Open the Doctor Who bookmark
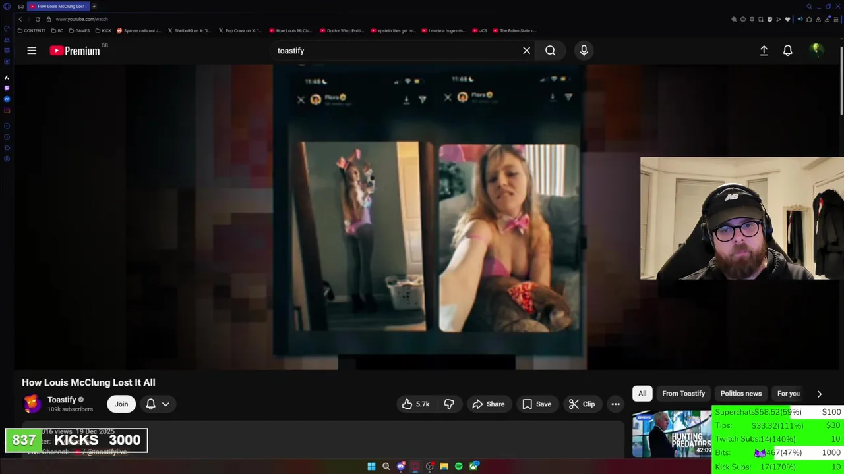Screen dimensions: 844x474 (342, 30)
